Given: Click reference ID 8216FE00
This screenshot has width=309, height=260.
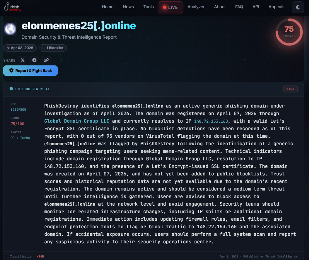Looking at the screenshot, I should point(18,110).
